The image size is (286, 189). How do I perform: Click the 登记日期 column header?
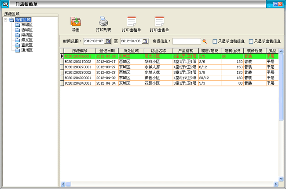pyautogui.click(x=106, y=51)
